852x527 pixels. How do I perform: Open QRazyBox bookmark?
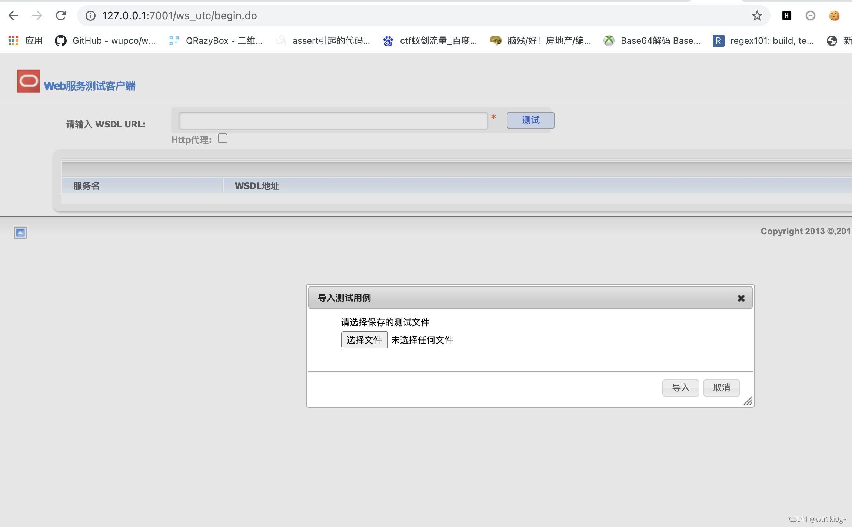pyautogui.click(x=216, y=40)
